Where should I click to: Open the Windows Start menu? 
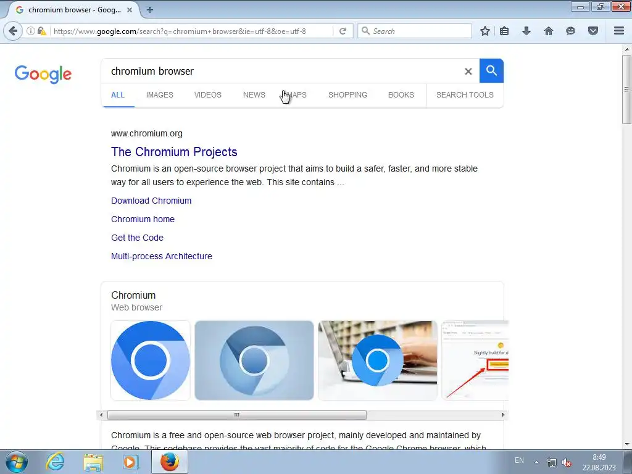click(x=17, y=462)
